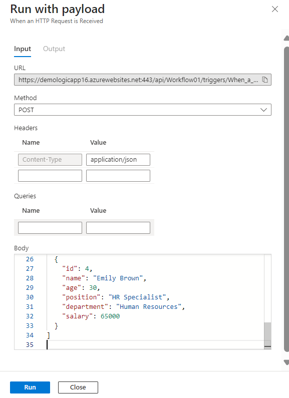
Task: Click the Close button at bottom
Action: tap(78, 387)
